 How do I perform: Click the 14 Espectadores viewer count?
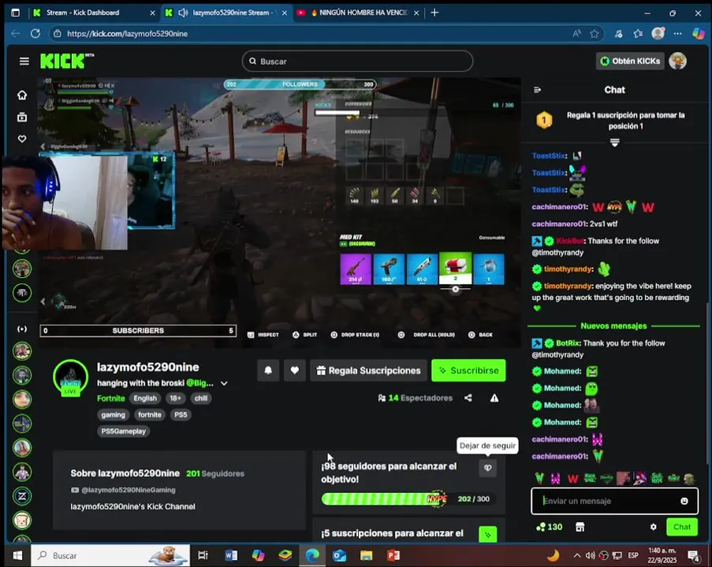click(x=416, y=398)
